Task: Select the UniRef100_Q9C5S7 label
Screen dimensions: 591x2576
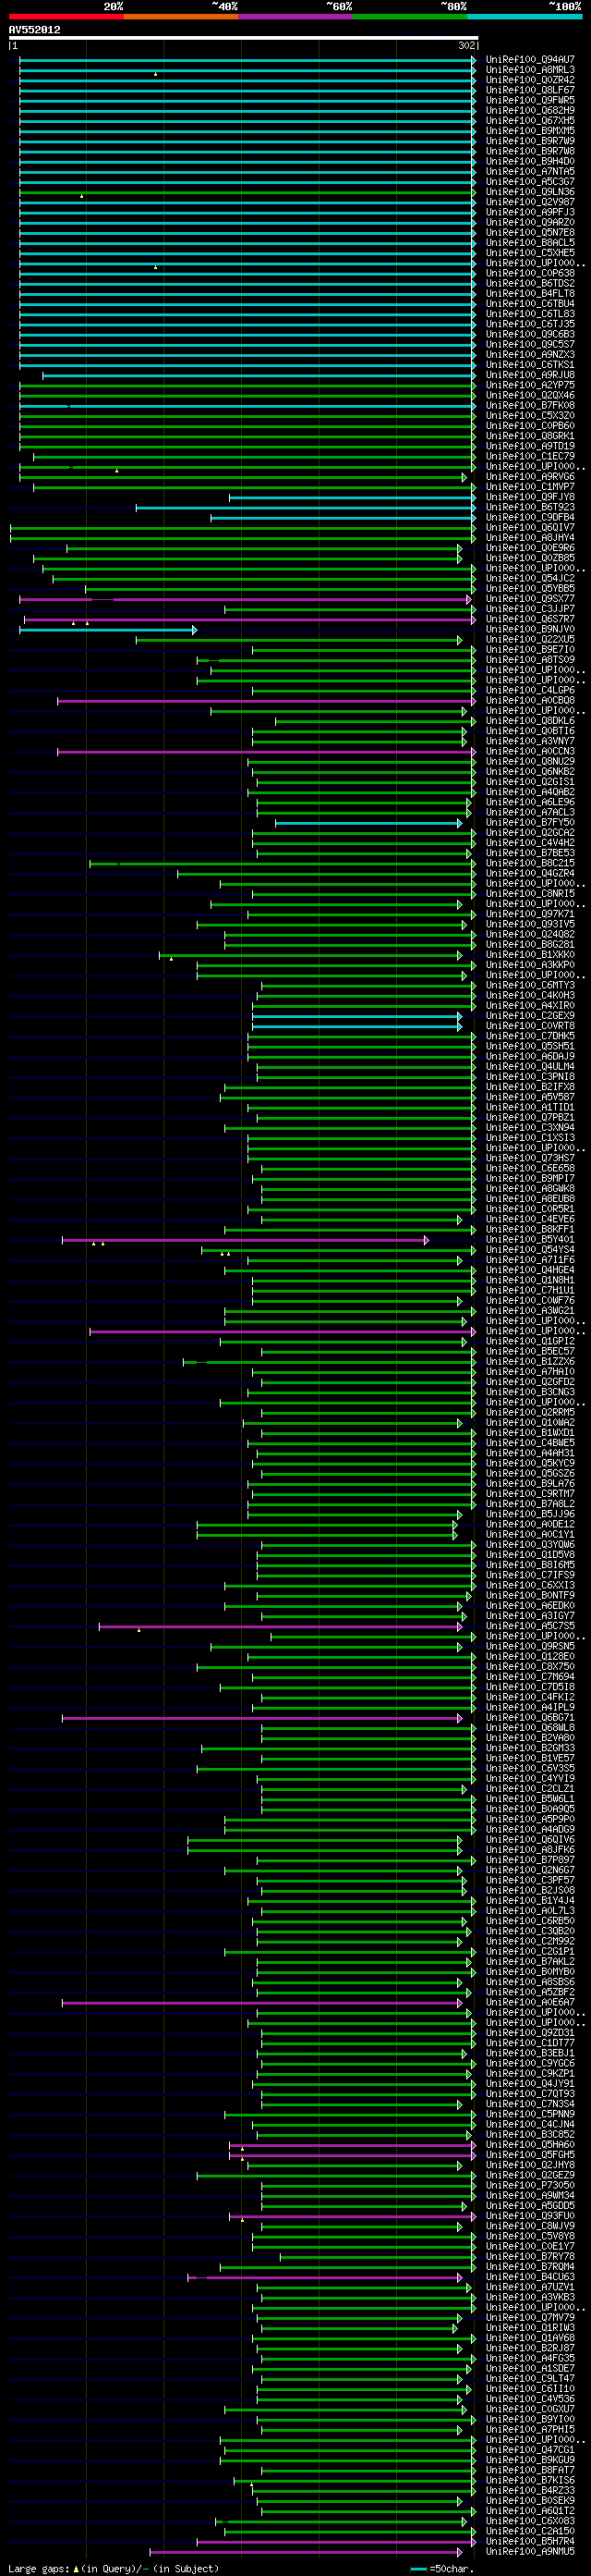Action: 530,345
